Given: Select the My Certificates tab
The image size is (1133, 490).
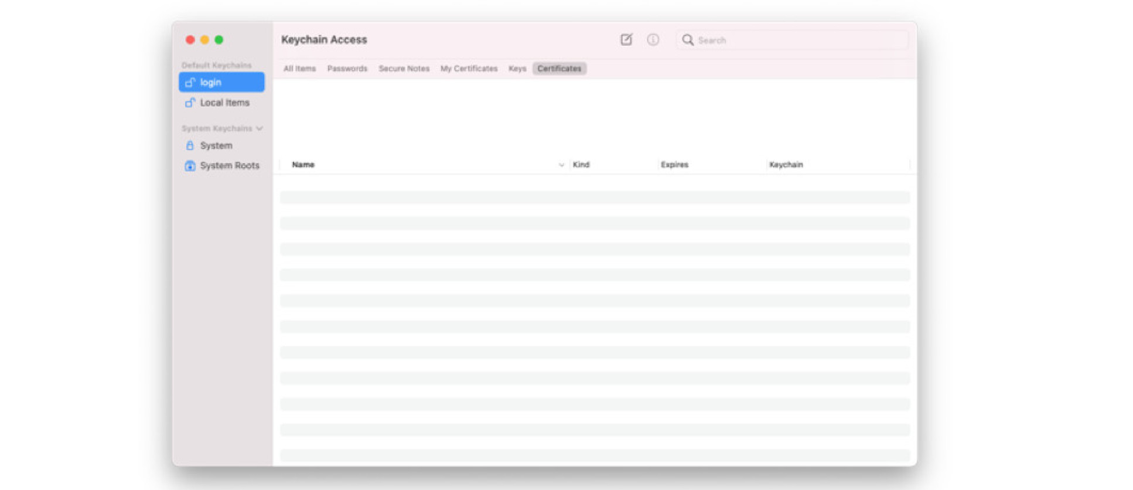Looking at the screenshot, I should point(469,69).
